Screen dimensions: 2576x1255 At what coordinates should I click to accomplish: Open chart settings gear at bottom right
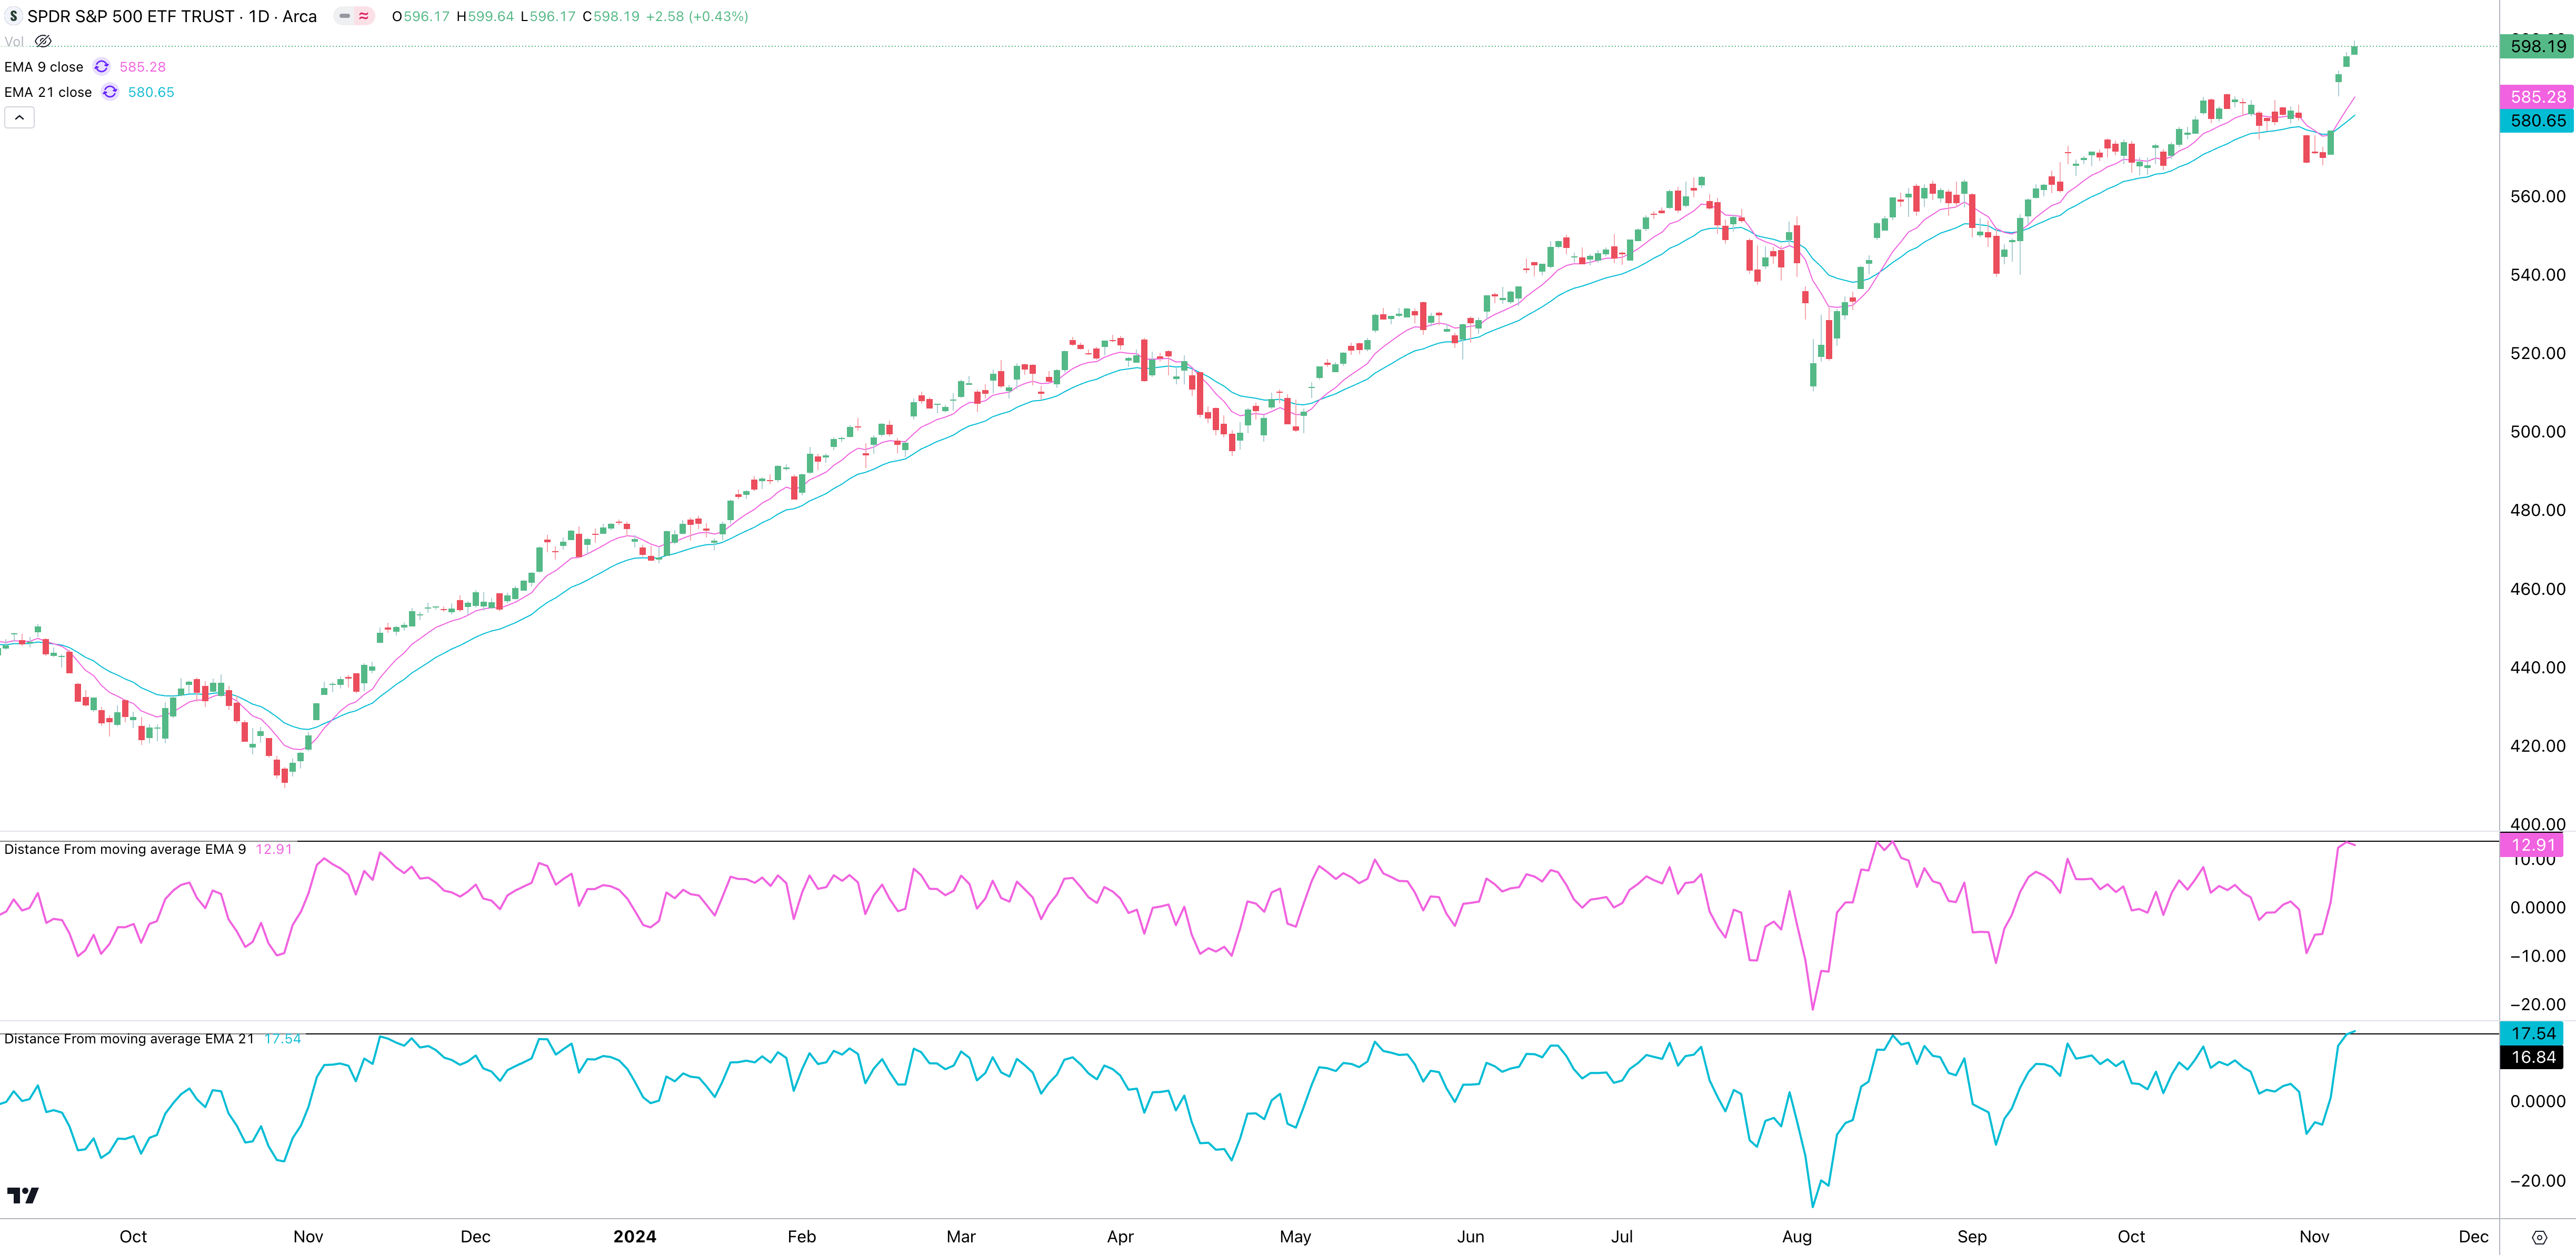2538,1237
